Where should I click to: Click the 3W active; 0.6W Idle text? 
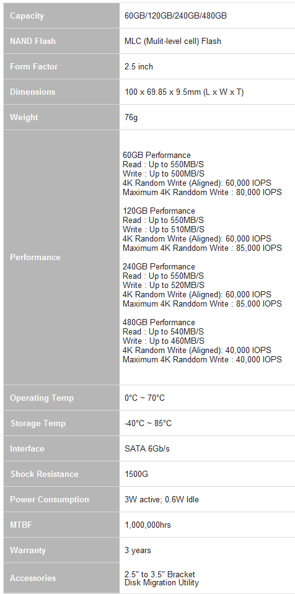tap(162, 499)
